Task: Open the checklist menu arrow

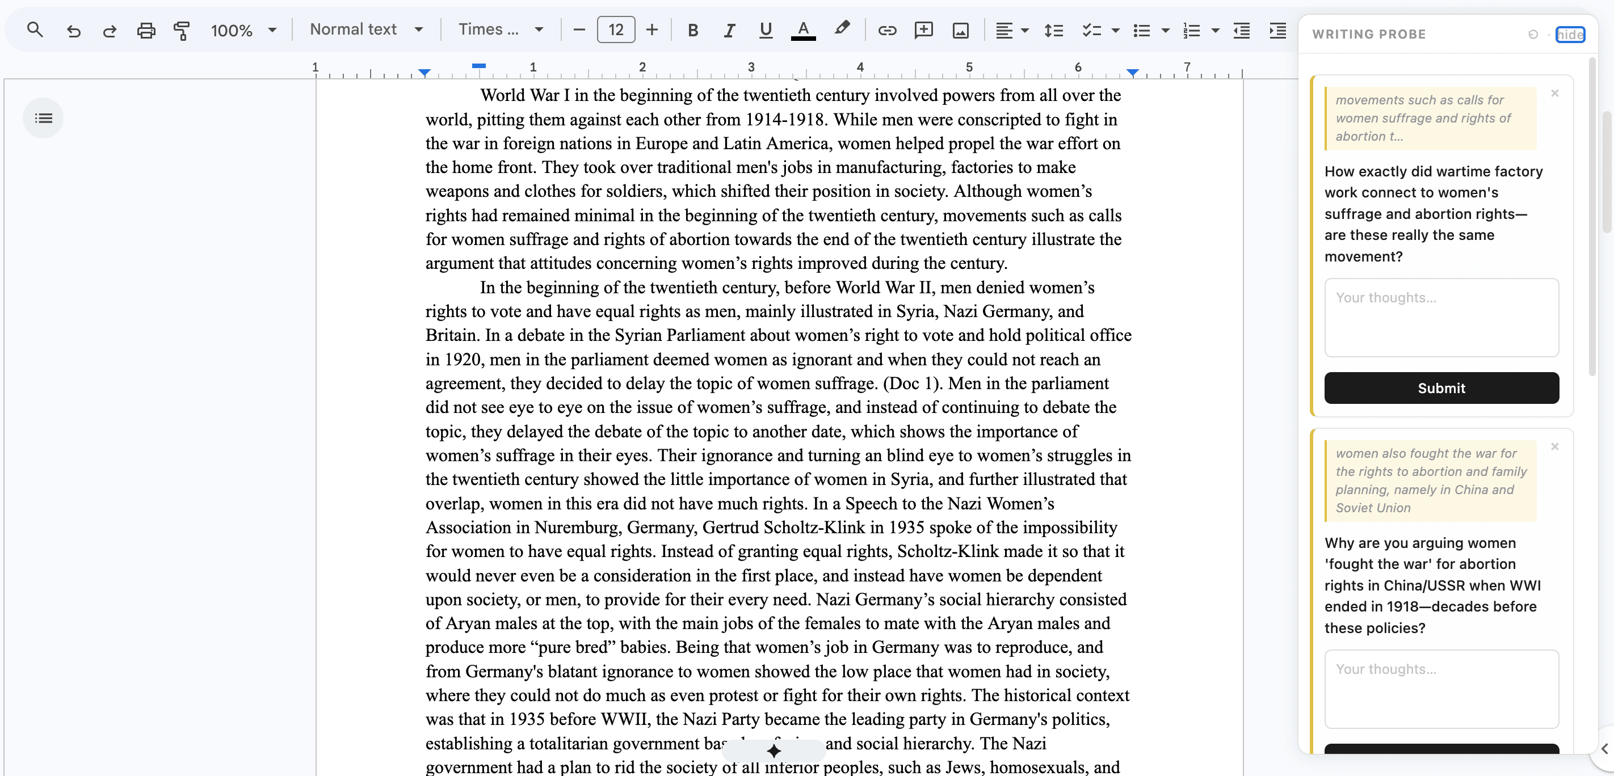Action: (x=1115, y=29)
